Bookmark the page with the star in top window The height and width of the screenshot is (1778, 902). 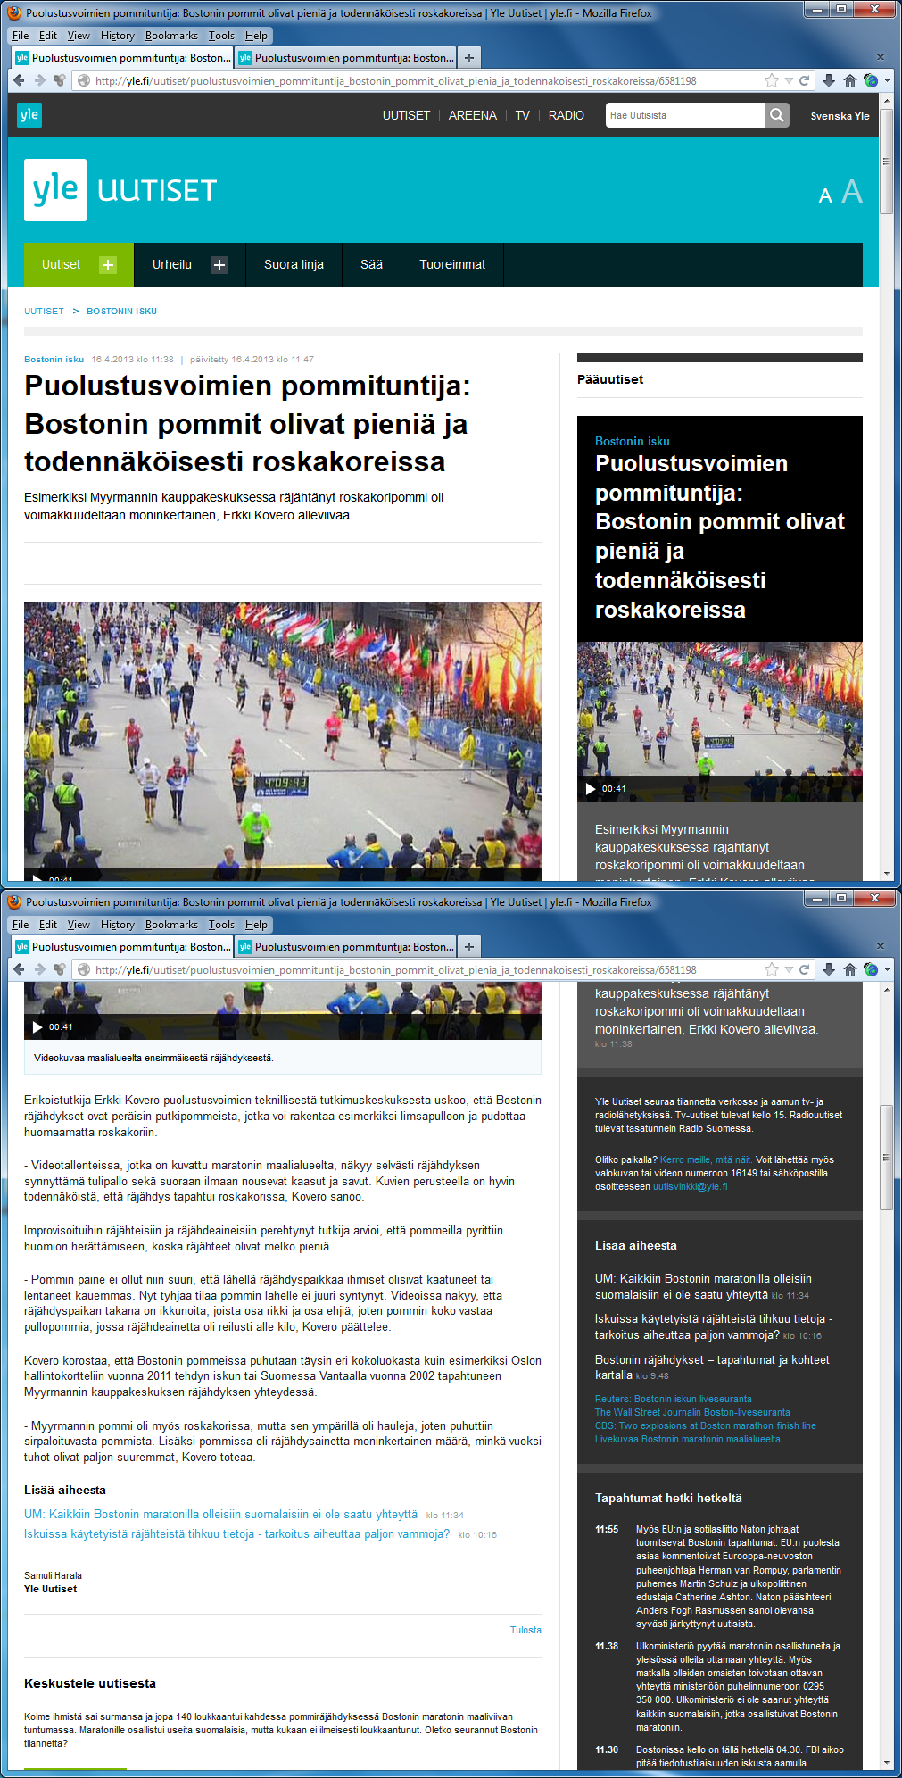click(772, 80)
